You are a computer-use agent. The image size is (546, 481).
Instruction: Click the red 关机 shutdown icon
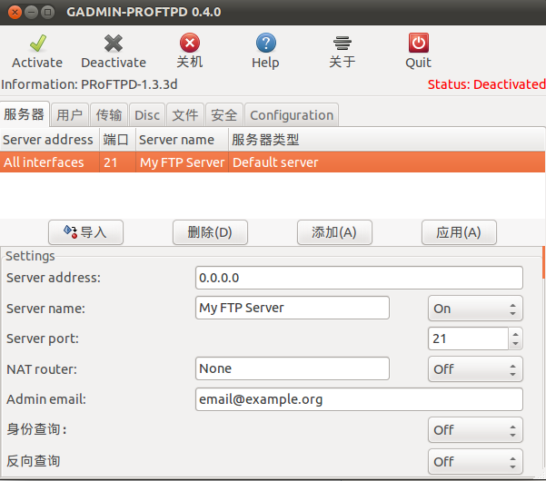[x=190, y=43]
